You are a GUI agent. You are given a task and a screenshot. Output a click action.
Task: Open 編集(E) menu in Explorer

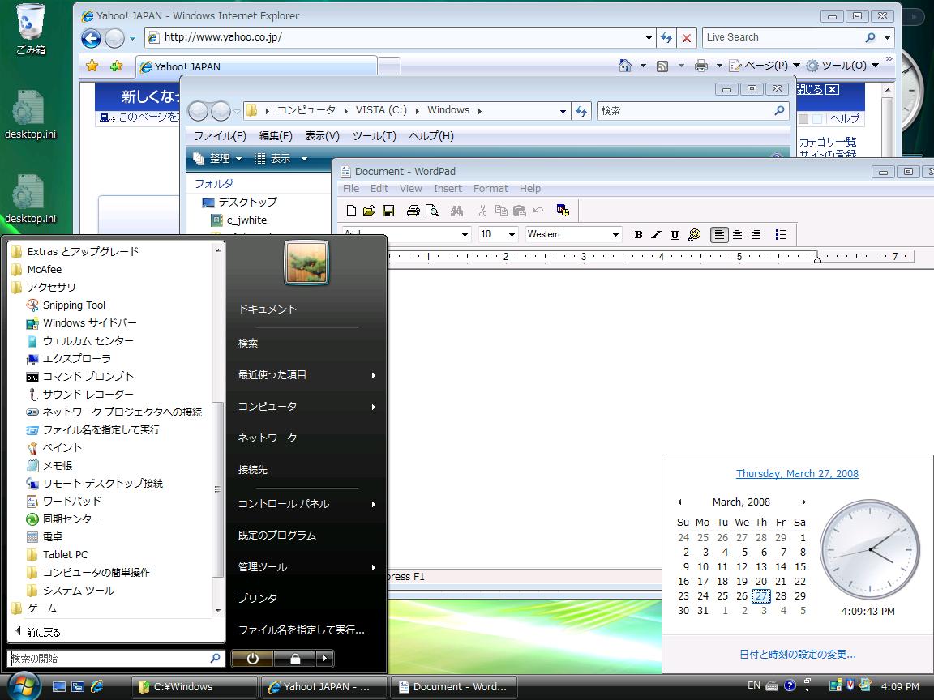tap(276, 136)
